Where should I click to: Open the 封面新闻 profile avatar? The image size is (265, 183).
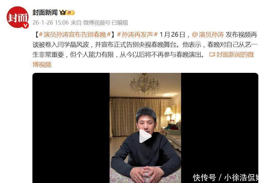tap(18, 17)
